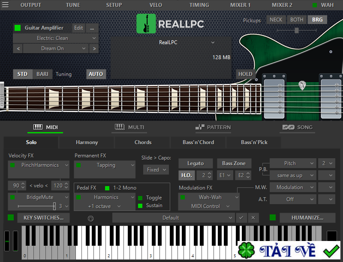This screenshot has height=262, width=343.
Task: Open the PATTERN section icon
Action: (x=200, y=127)
